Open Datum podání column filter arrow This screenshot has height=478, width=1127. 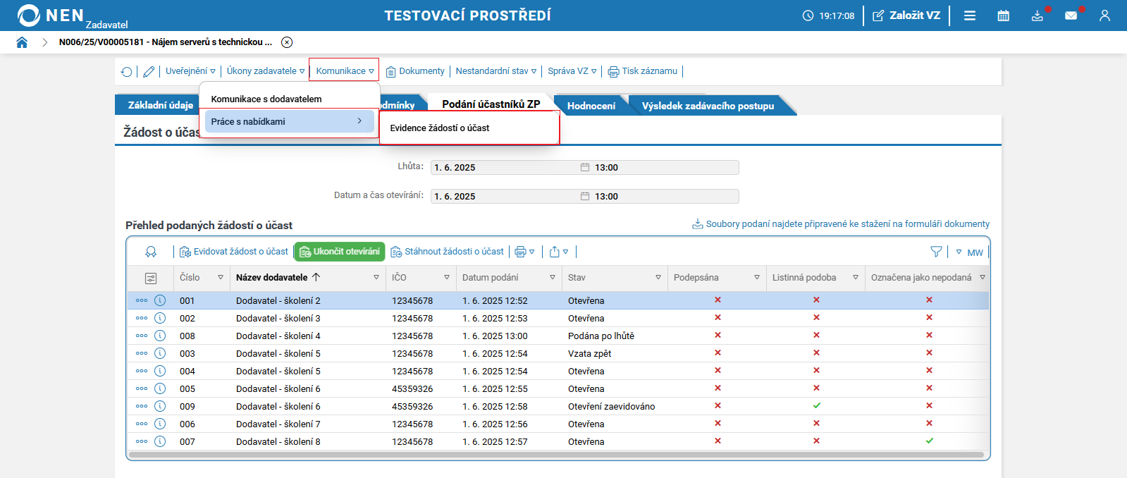coord(553,278)
